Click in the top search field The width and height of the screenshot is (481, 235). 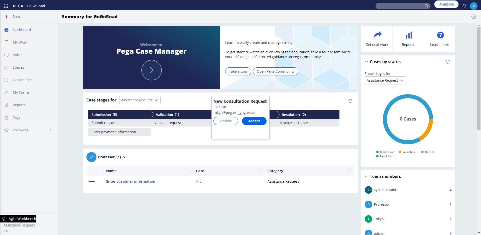(400, 6)
